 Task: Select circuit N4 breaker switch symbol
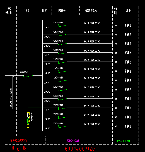pos(62,53)
